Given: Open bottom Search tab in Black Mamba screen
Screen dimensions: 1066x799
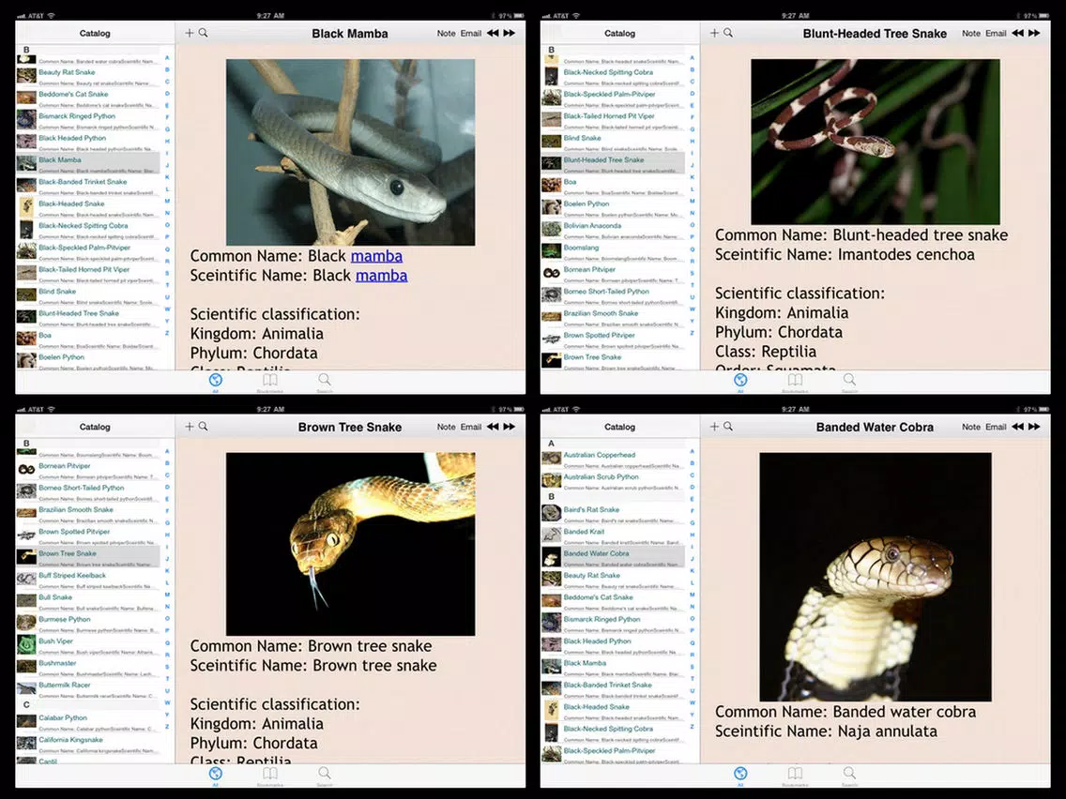Looking at the screenshot, I should point(325,381).
